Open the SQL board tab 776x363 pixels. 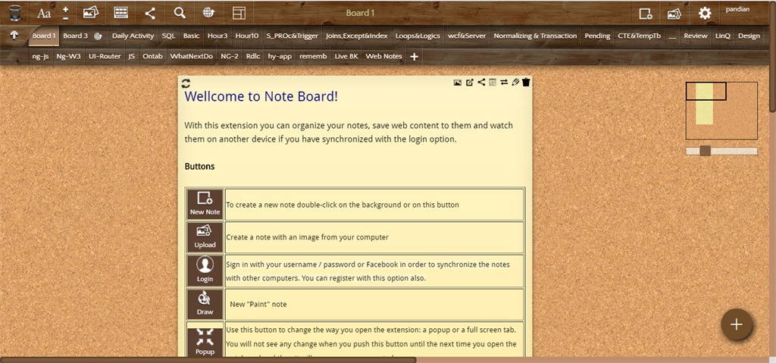[x=168, y=36]
